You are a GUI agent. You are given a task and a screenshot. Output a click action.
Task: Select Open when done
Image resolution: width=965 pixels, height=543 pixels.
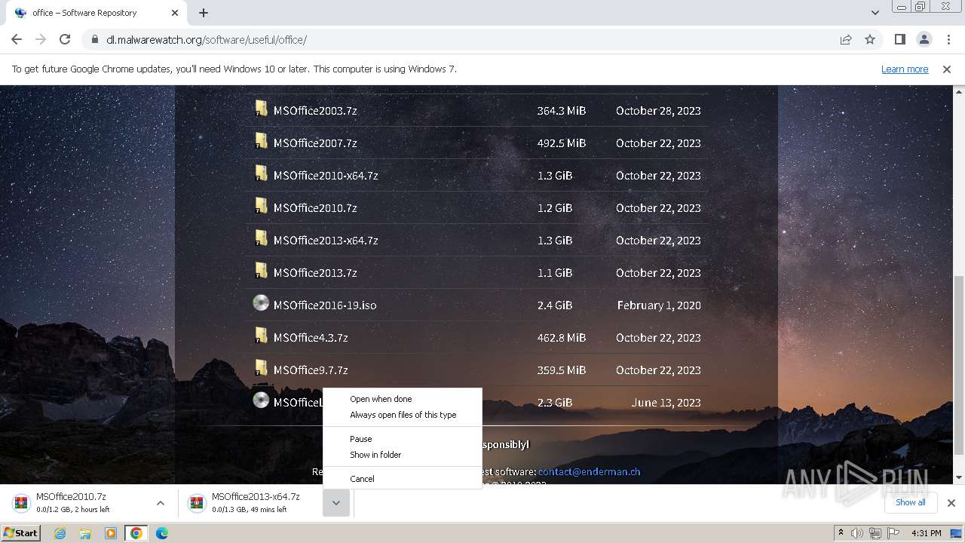click(x=403, y=399)
